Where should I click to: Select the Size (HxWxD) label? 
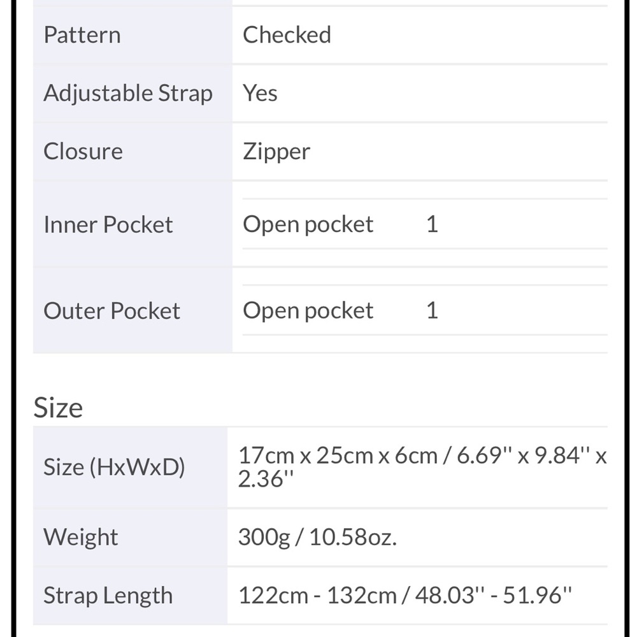click(x=114, y=467)
